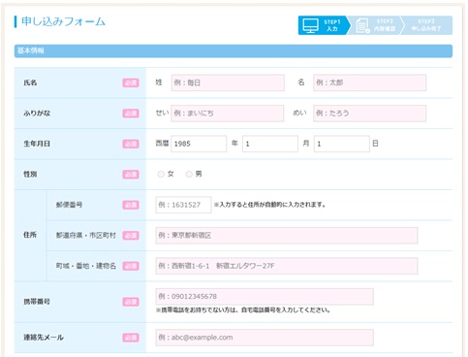Viewport: 468px width, 357px height.
Task: Click the 性別 row label
Action: tap(30, 175)
